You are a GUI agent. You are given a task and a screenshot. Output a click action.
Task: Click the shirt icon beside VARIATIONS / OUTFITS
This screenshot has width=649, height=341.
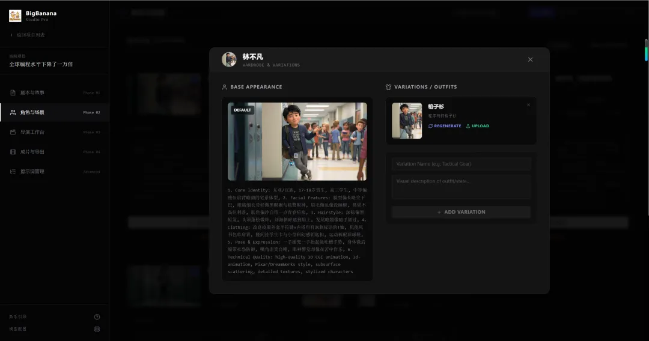pyautogui.click(x=388, y=87)
